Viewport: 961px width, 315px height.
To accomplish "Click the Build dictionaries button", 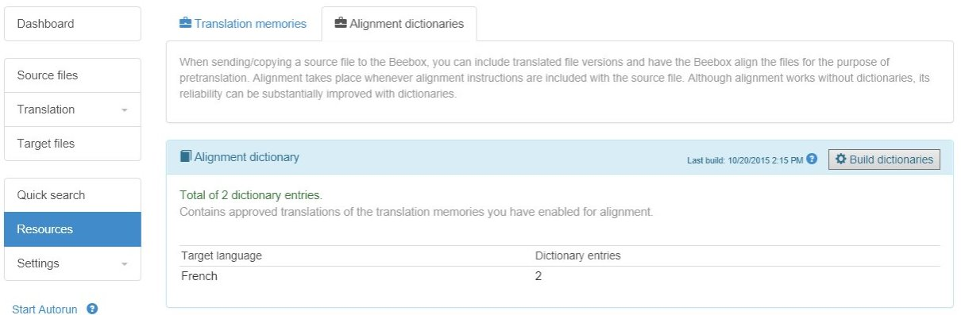I will [x=884, y=159].
